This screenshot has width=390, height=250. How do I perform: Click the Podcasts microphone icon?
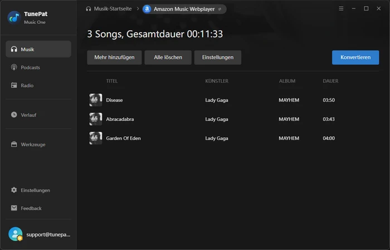coord(14,67)
